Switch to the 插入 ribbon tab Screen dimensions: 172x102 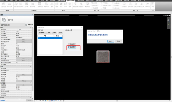click(21, 1)
